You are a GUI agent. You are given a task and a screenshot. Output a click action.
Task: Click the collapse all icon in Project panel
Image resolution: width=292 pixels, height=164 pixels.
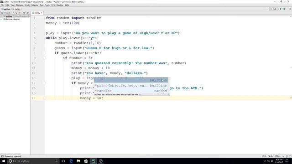[x=20, y=13]
